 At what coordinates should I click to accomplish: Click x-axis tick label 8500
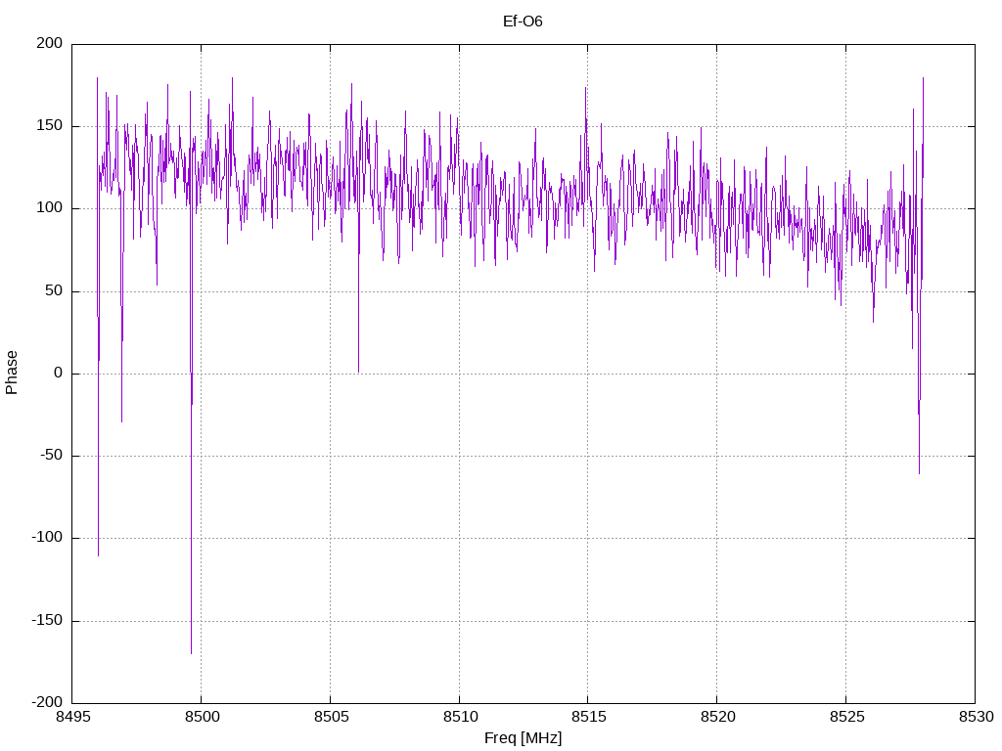tap(202, 717)
